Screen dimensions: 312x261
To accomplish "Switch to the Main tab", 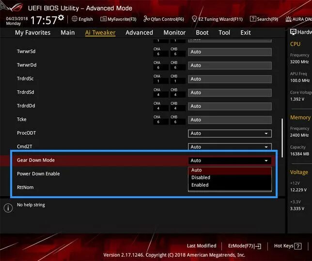I will (x=68, y=32).
